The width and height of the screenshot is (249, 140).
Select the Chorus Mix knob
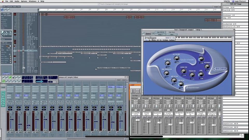tap(184, 71)
